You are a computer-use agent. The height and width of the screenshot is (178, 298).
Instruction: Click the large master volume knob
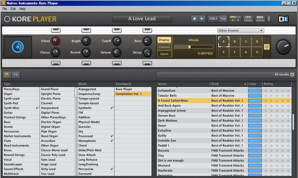coord(283,47)
